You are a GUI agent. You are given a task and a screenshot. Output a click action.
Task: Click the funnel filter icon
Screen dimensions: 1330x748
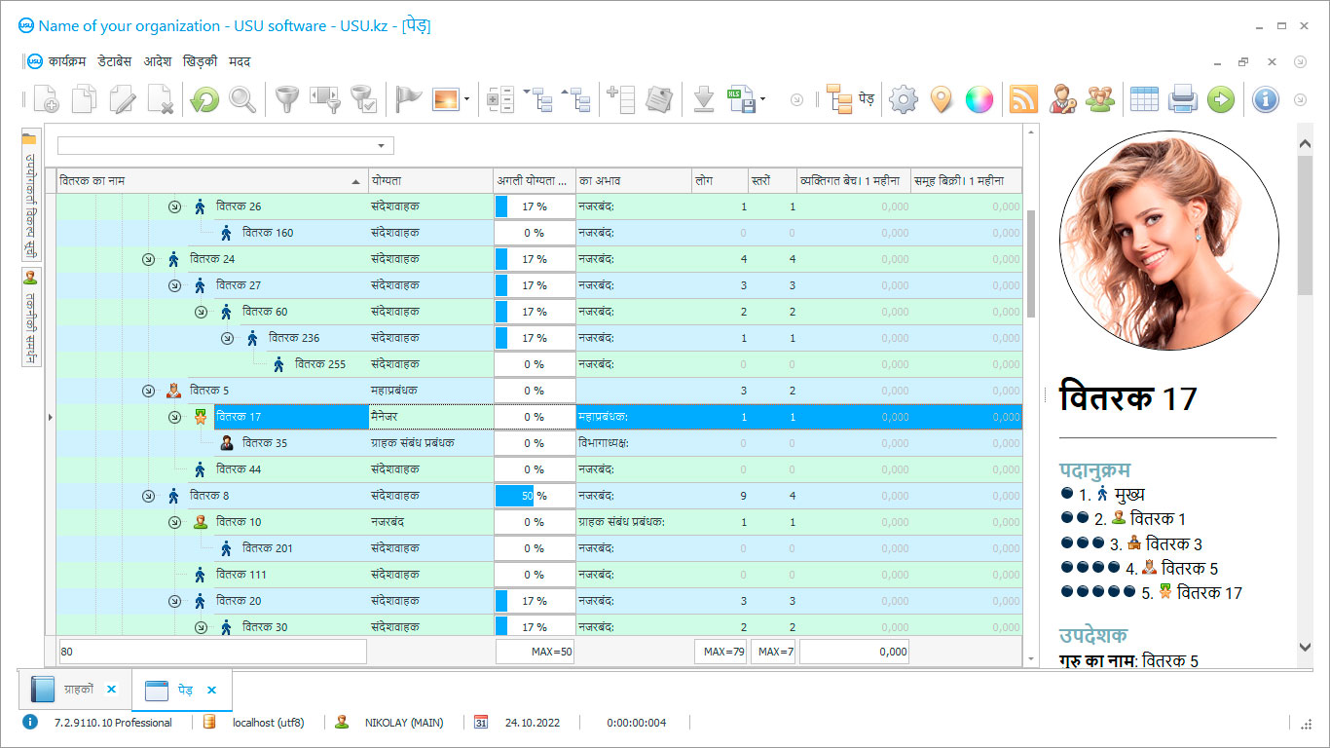click(286, 99)
